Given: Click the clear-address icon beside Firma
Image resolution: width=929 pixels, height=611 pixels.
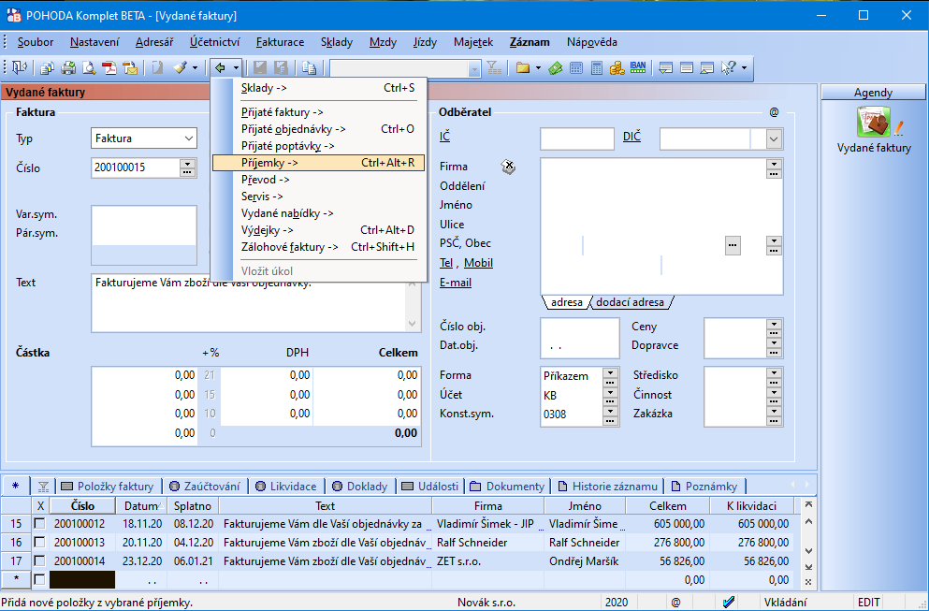Looking at the screenshot, I should pos(508,167).
